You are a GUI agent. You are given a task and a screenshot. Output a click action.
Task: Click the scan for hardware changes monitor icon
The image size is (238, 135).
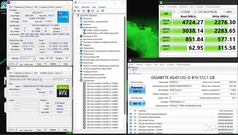coord(103,11)
